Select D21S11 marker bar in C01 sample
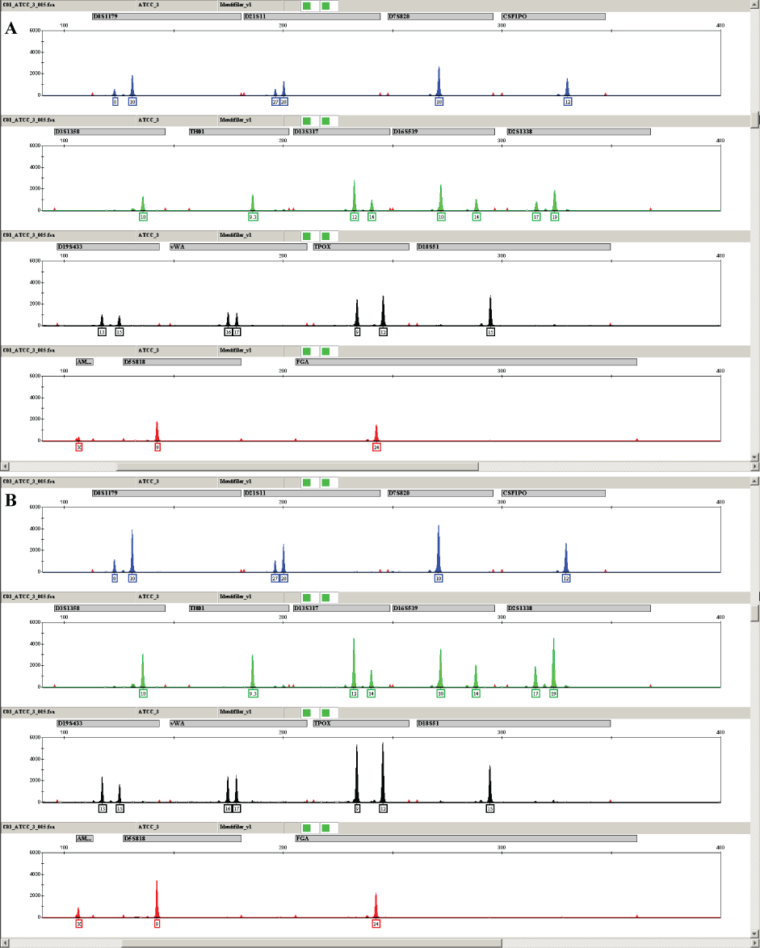This screenshot has width=760, height=948. [312, 16]
